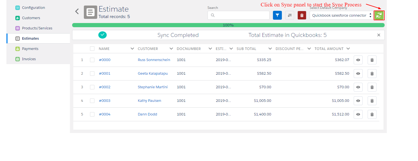View estimate #0001 with eye icon

coord(358,74)
